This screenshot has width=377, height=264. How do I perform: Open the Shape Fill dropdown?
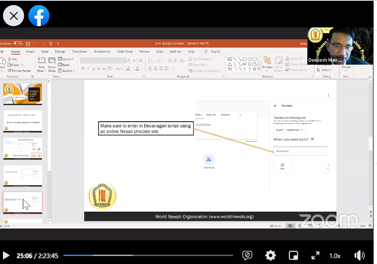(295, 59)
